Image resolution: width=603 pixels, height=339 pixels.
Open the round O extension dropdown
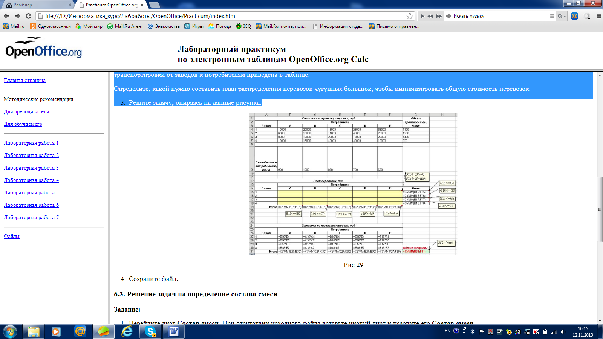click(587, 16)
